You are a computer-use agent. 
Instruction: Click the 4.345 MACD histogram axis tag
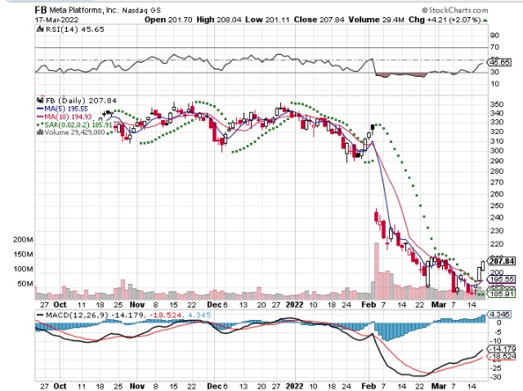click(499, 314)
